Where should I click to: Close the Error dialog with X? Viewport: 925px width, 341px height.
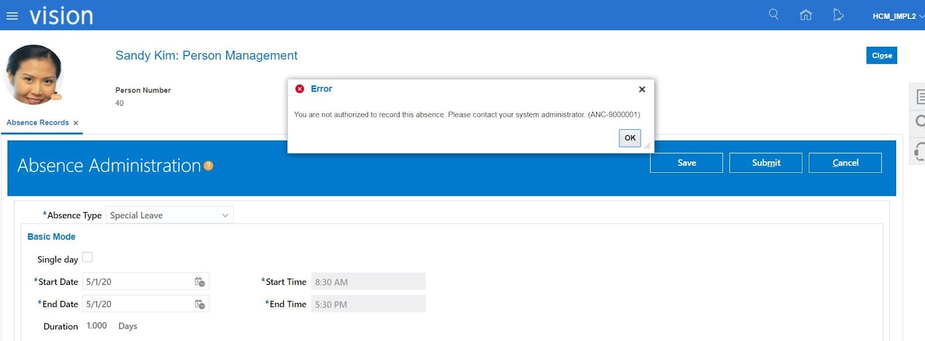642,90
